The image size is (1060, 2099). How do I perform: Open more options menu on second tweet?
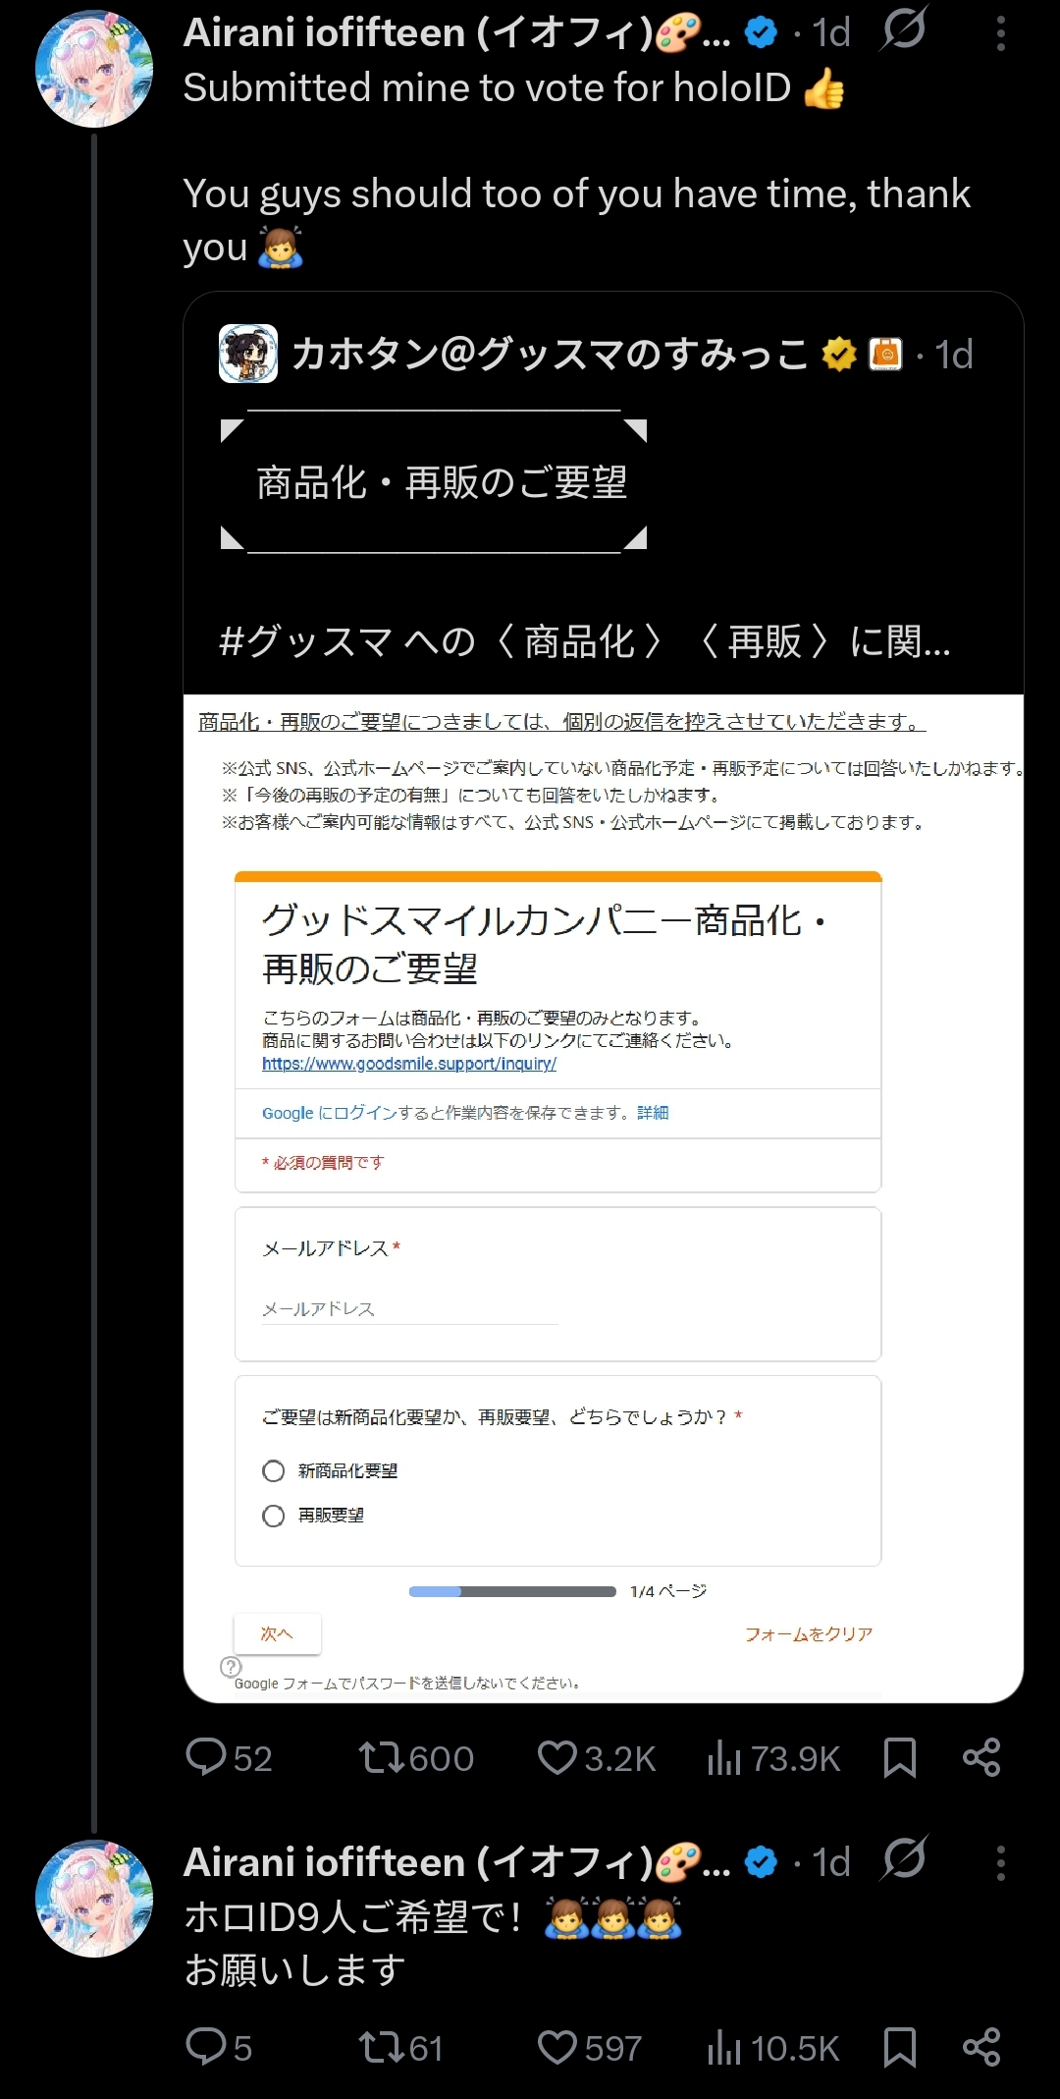point(1000,1862)
